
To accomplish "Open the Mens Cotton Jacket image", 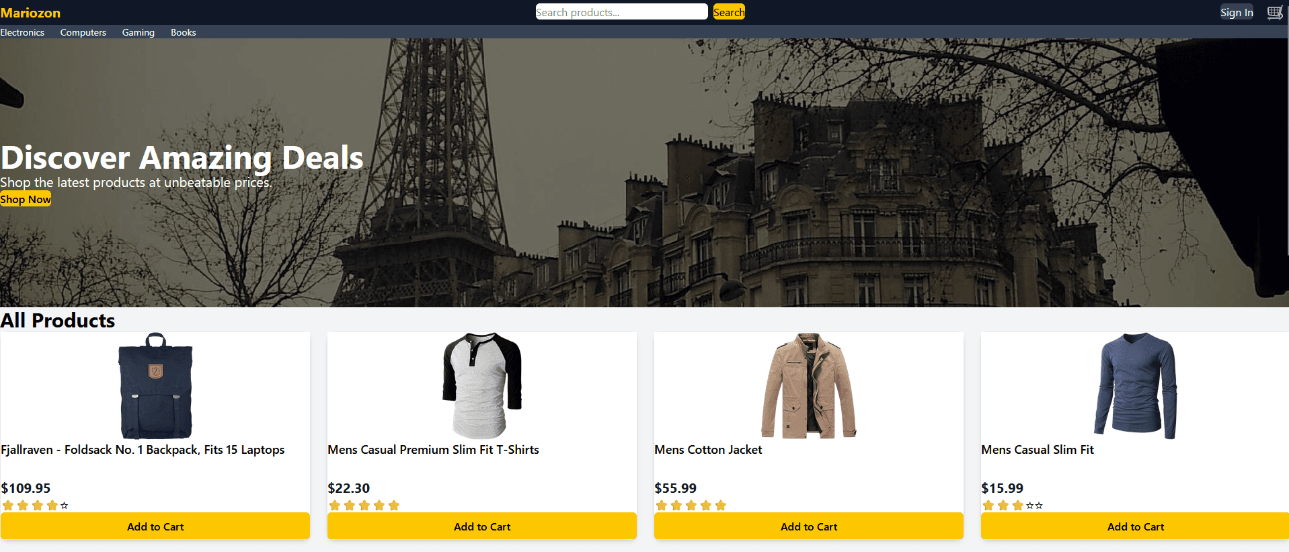I will [x=809, y=386].
